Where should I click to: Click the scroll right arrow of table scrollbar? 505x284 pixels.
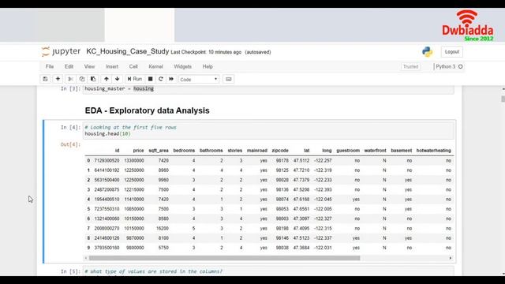[x=451, y=258]
